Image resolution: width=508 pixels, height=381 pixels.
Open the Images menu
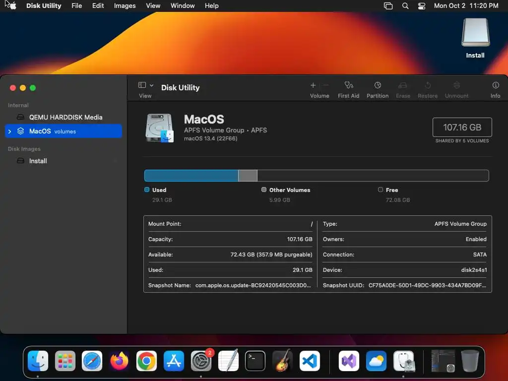[125, 6]
